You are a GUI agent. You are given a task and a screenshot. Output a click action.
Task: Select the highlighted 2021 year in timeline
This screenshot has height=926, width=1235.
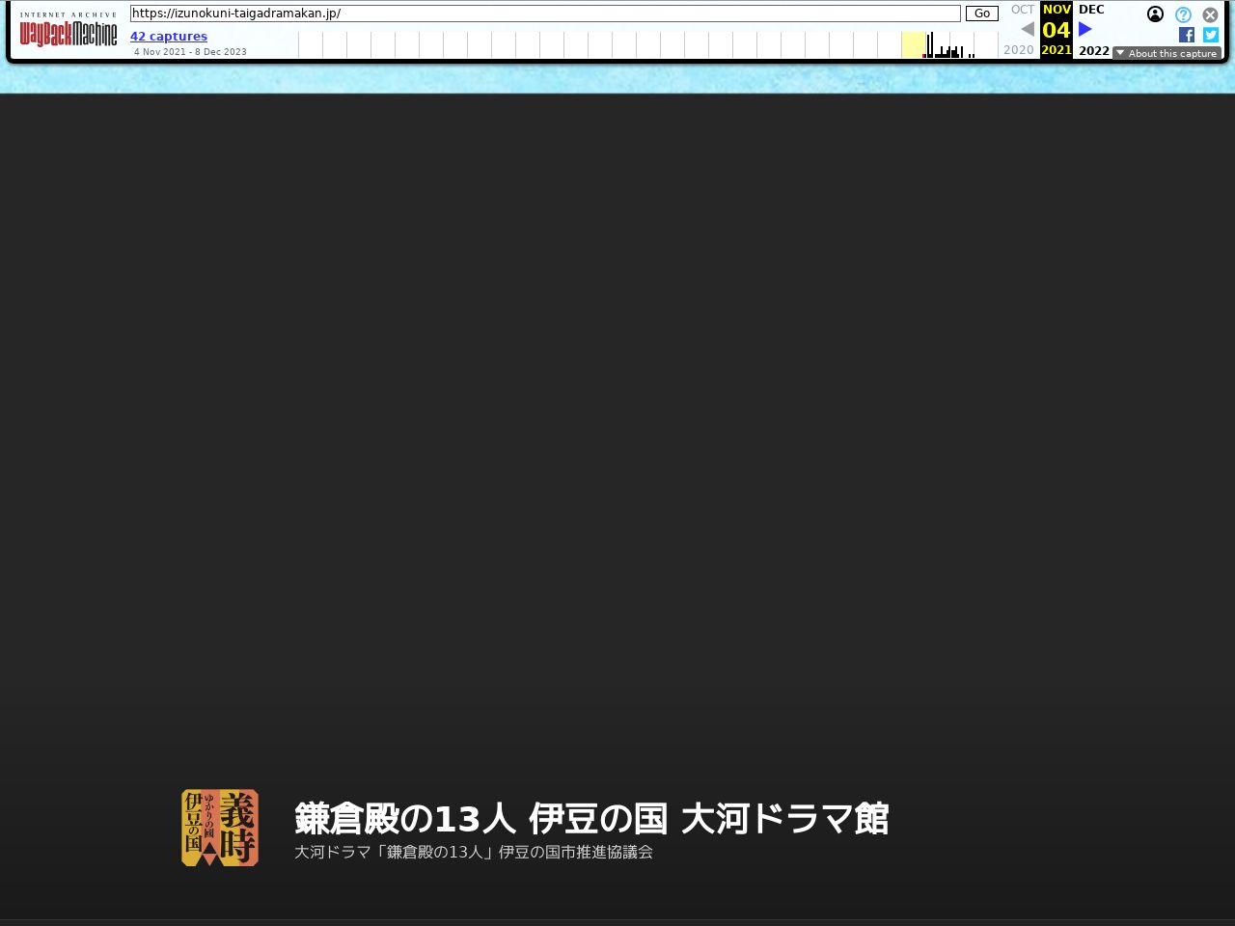point(1057,50)
